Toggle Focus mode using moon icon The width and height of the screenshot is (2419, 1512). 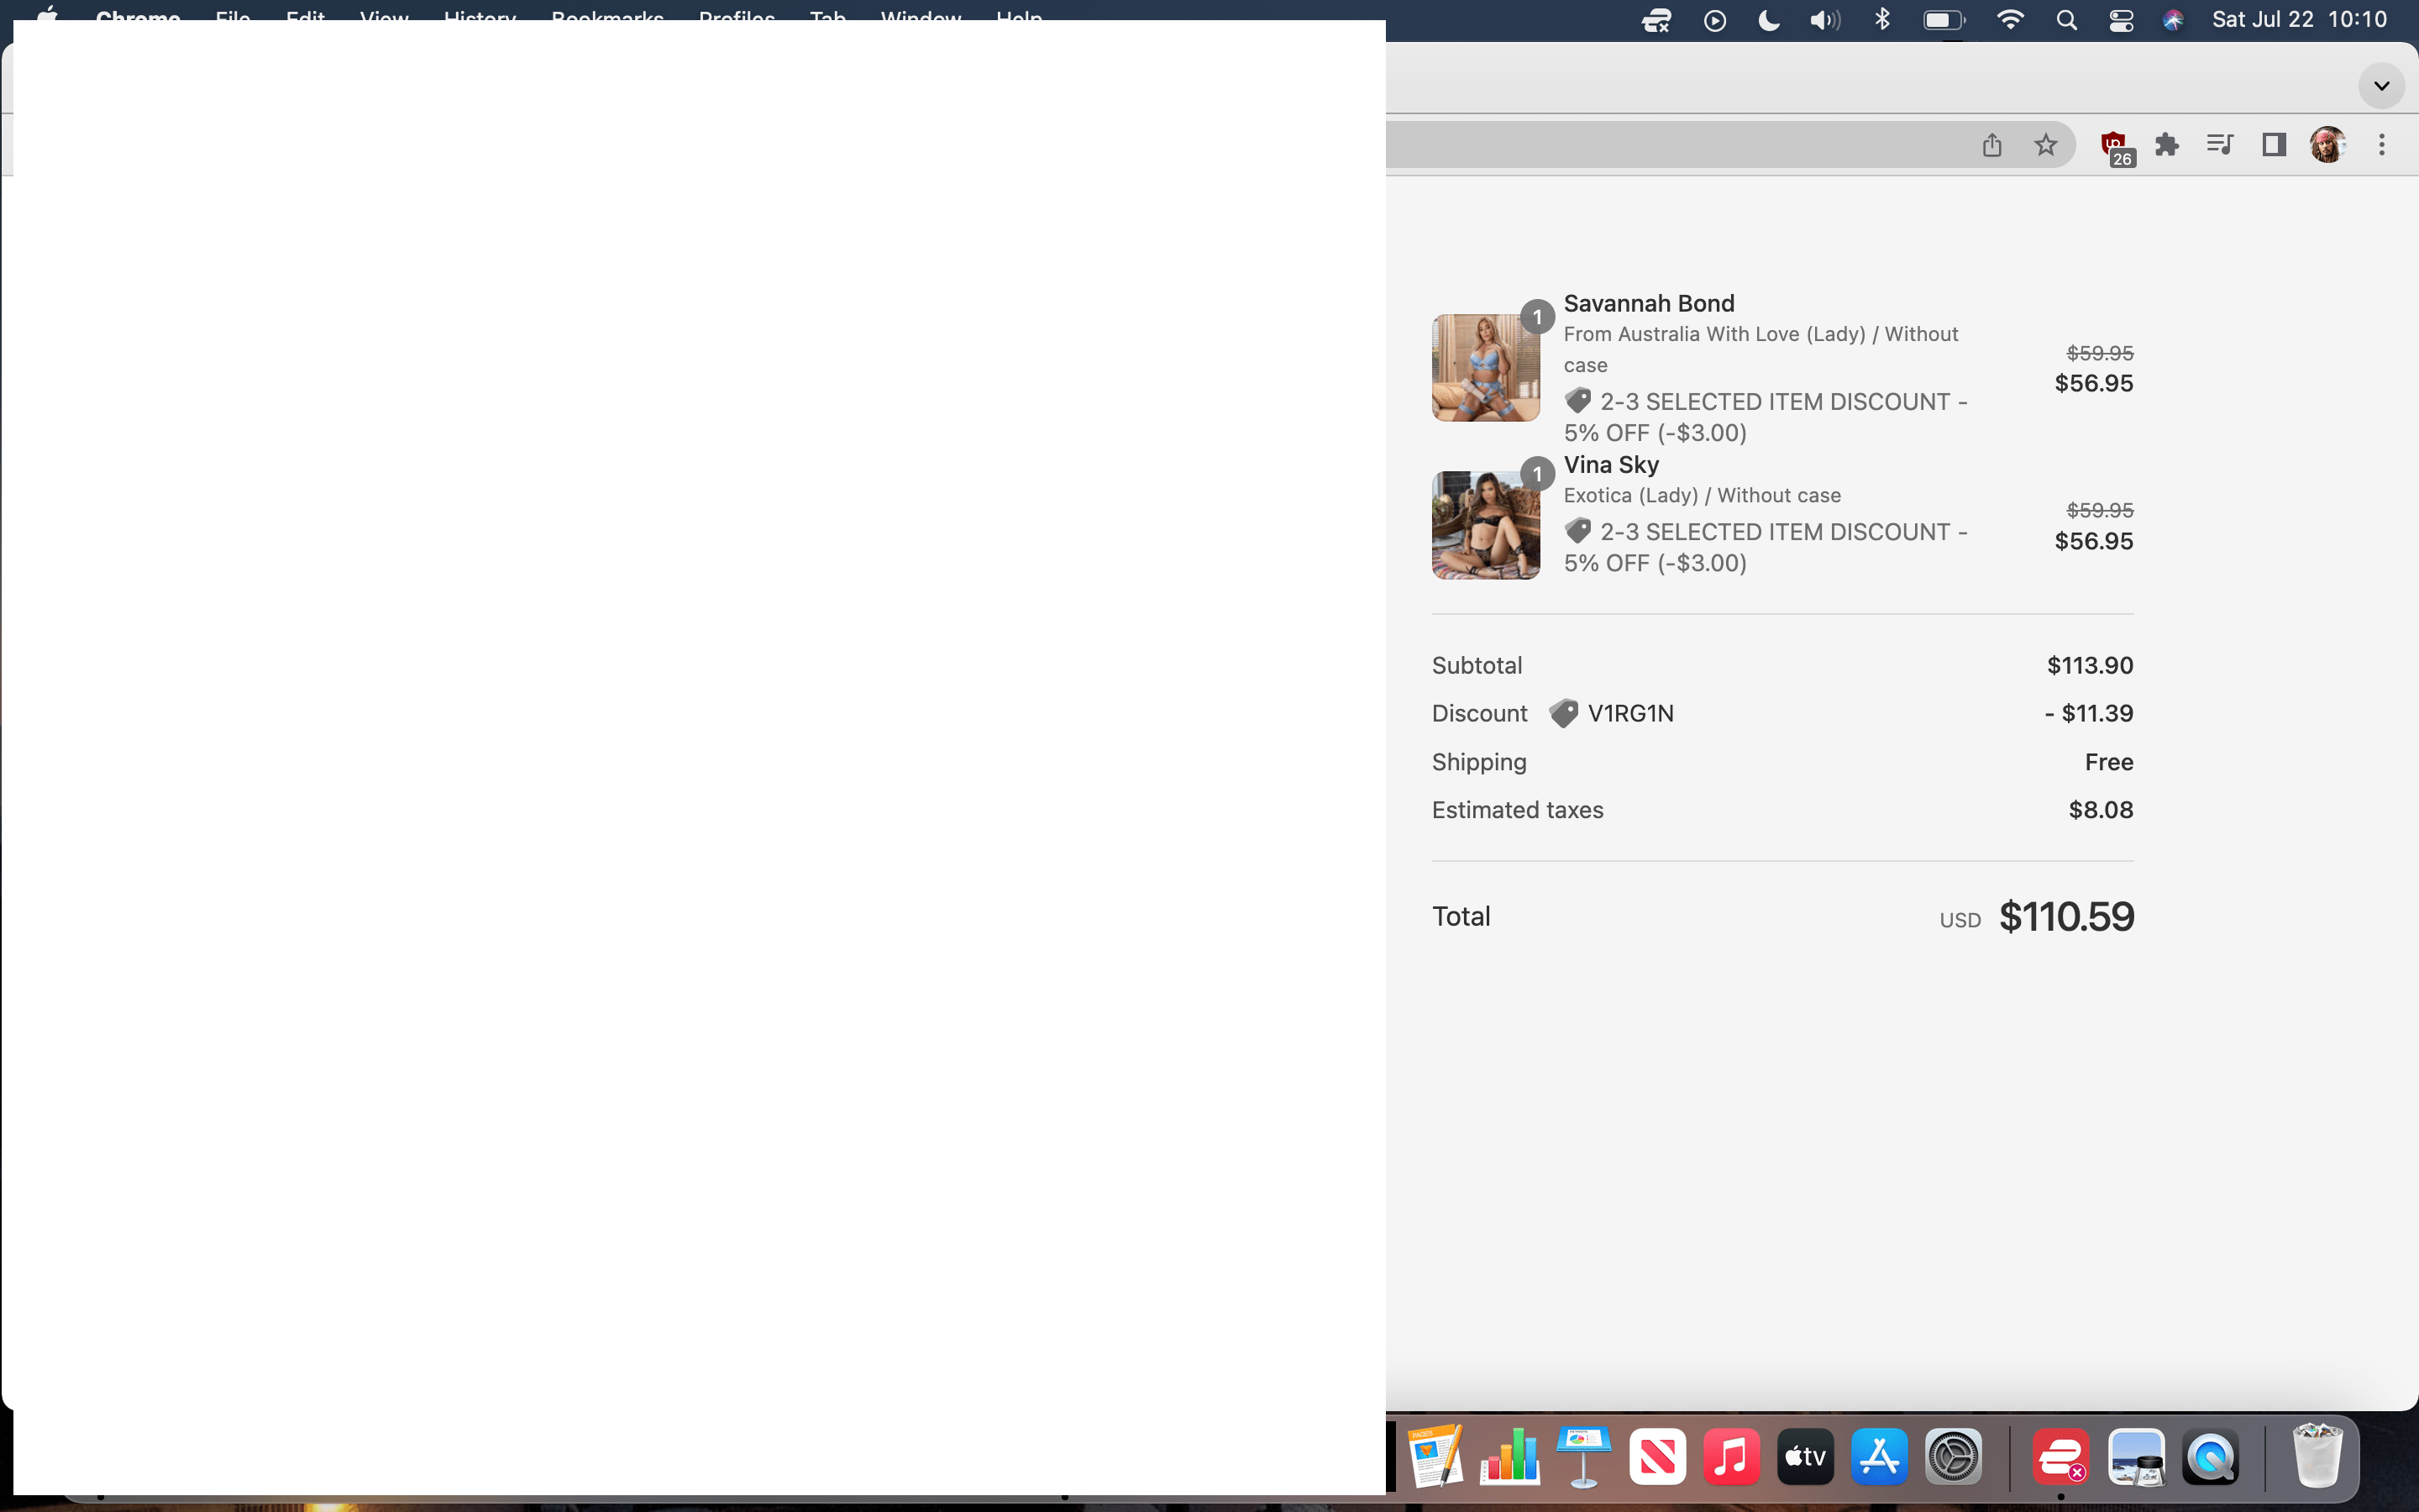click(1768, 20)
